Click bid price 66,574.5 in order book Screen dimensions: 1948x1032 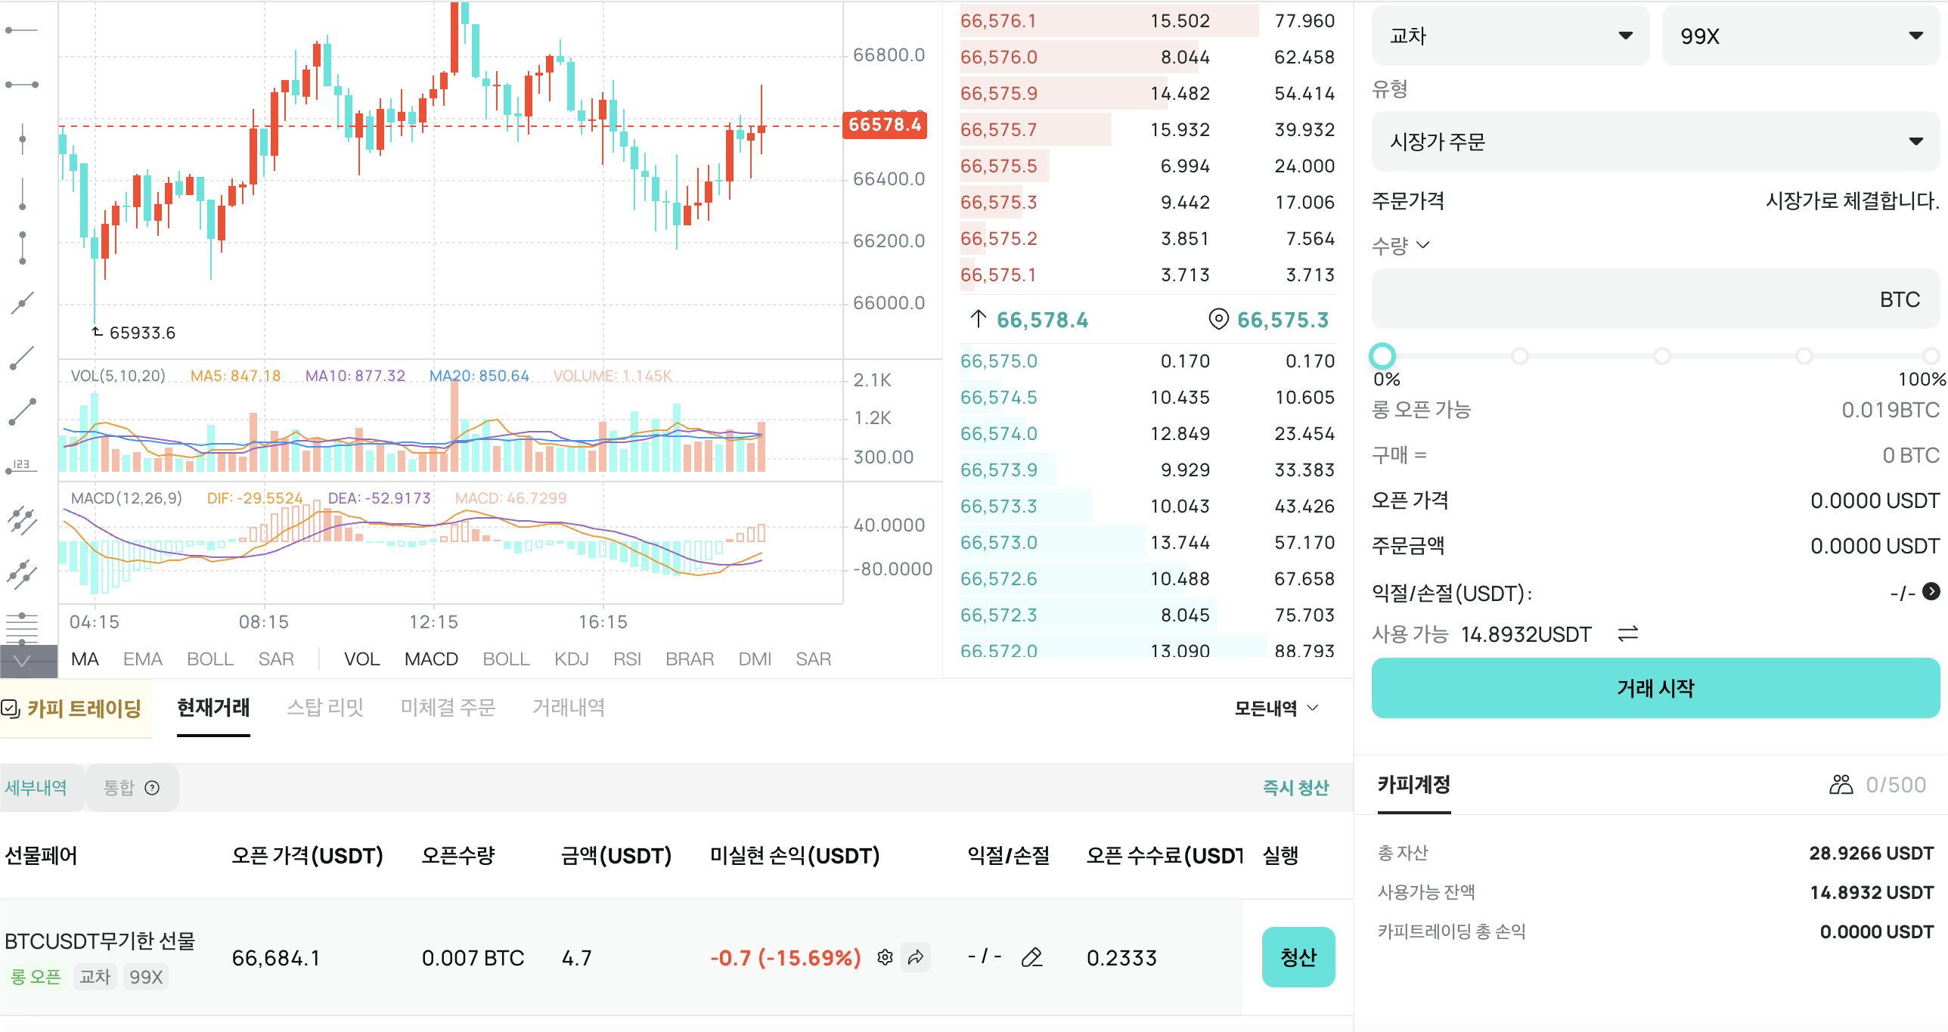click(999, 398)
